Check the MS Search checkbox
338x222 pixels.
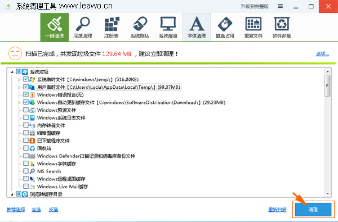pos(26,171)
